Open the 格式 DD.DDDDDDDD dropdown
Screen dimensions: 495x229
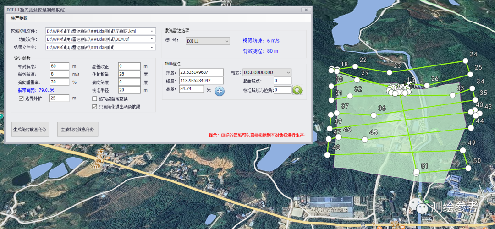267,72
